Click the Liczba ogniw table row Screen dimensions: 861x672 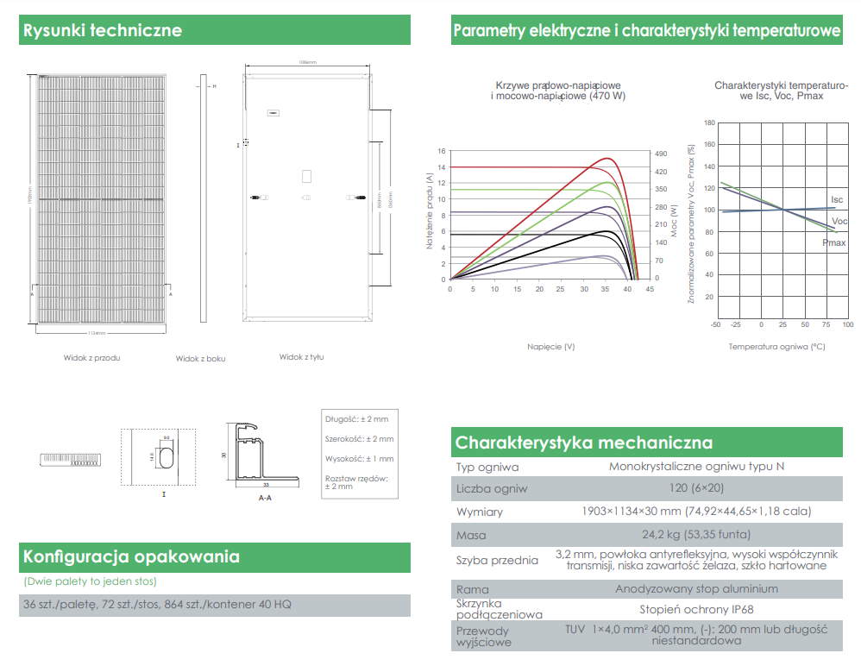[647, 488]
